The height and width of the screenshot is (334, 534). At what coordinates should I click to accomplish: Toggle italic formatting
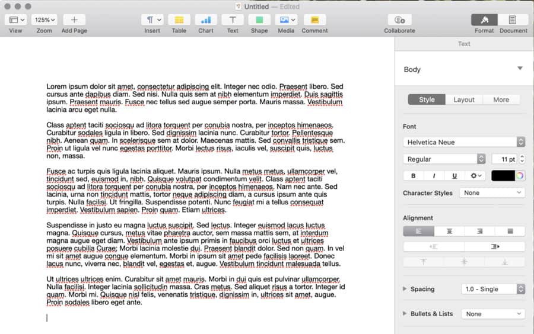coord(434,176)
